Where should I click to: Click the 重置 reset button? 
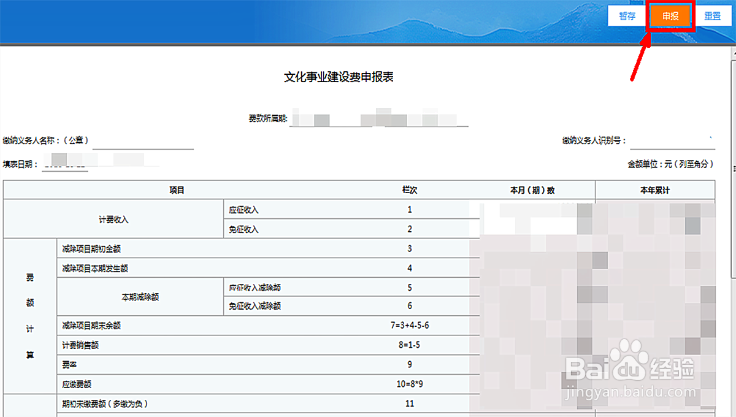click(x=713, y=17)
